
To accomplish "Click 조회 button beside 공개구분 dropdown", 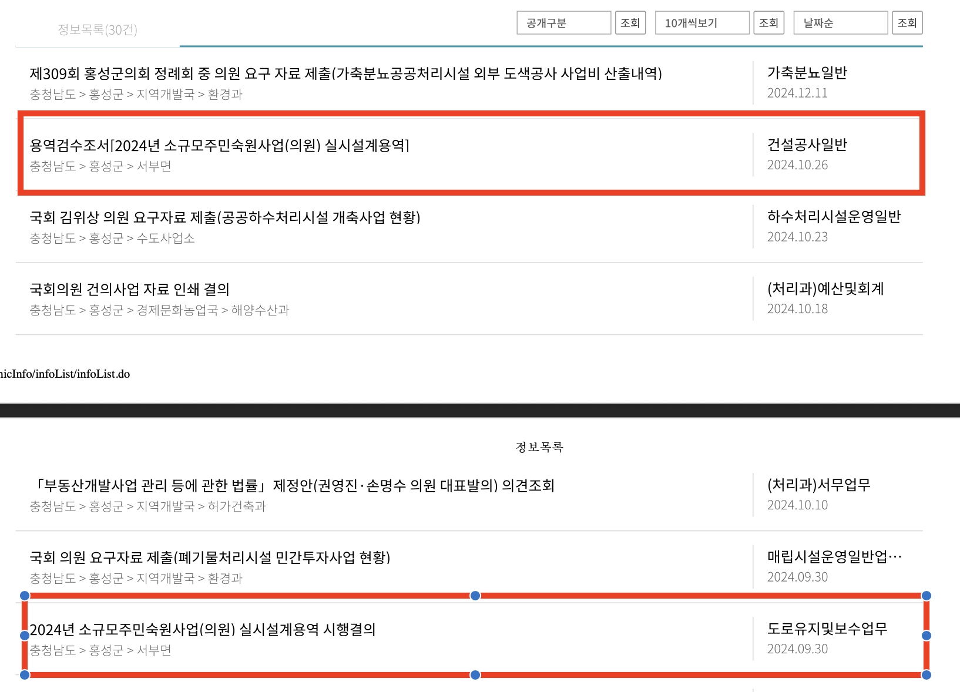I will 630,23.
